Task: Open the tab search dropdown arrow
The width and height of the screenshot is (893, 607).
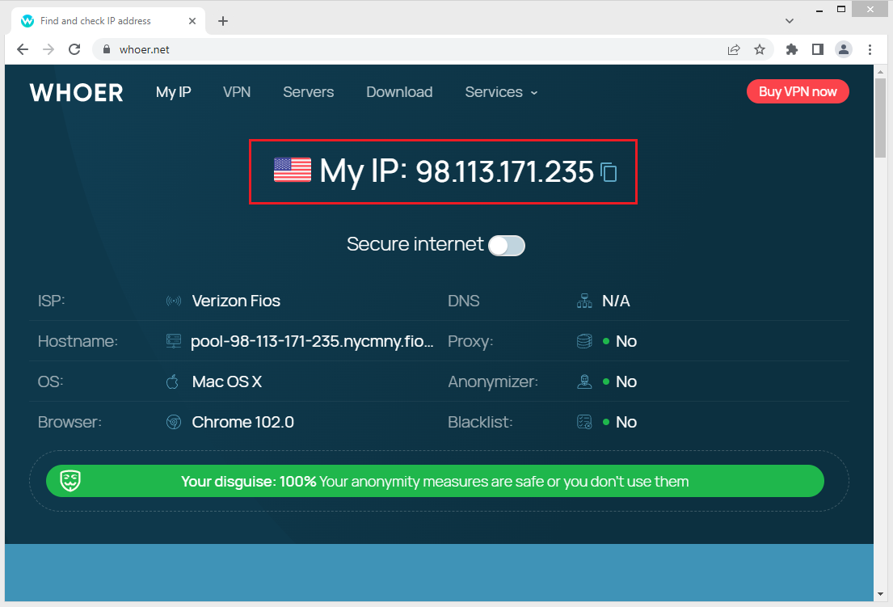Action: [x=790, y=21]
